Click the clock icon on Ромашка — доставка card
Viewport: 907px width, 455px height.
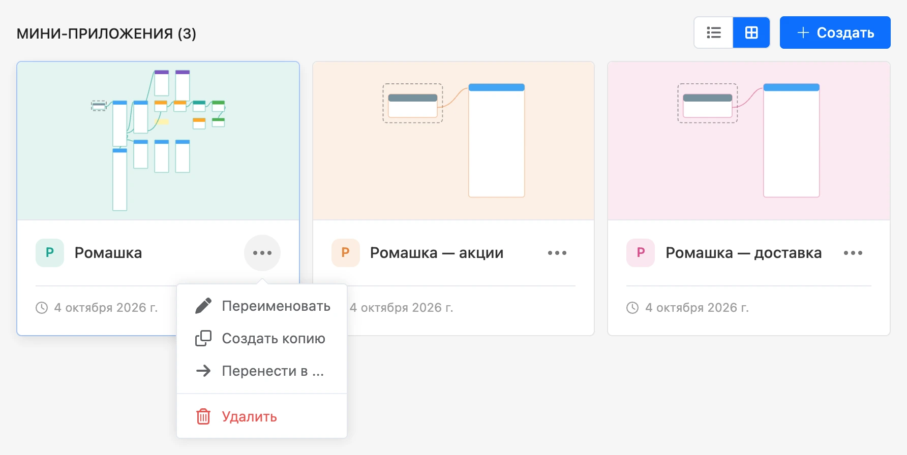pos(632,308)
